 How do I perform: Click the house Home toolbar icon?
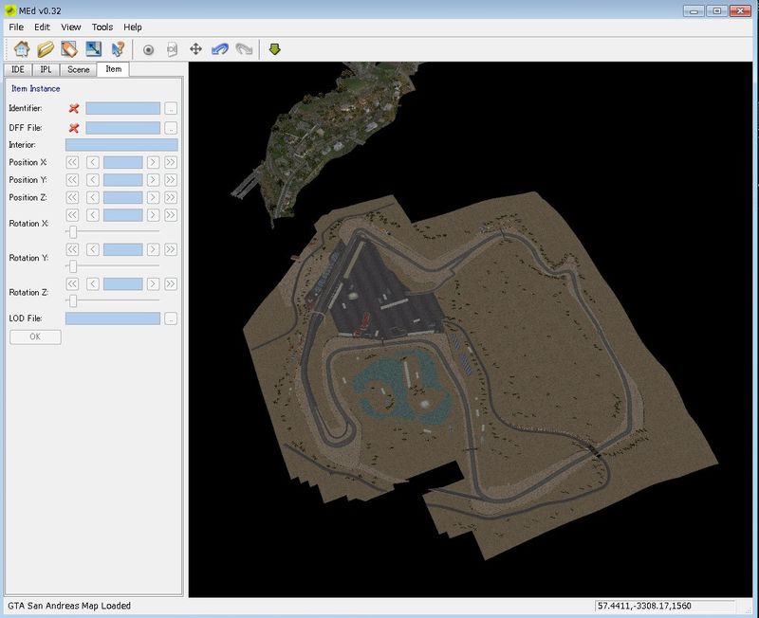(x=21, y=49)
